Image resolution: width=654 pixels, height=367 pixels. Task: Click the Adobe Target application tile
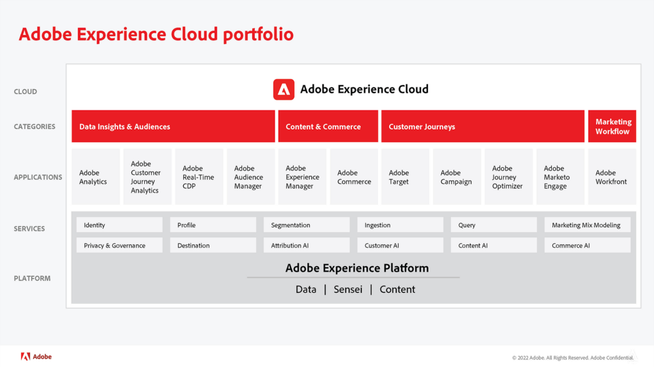(406, 177)
